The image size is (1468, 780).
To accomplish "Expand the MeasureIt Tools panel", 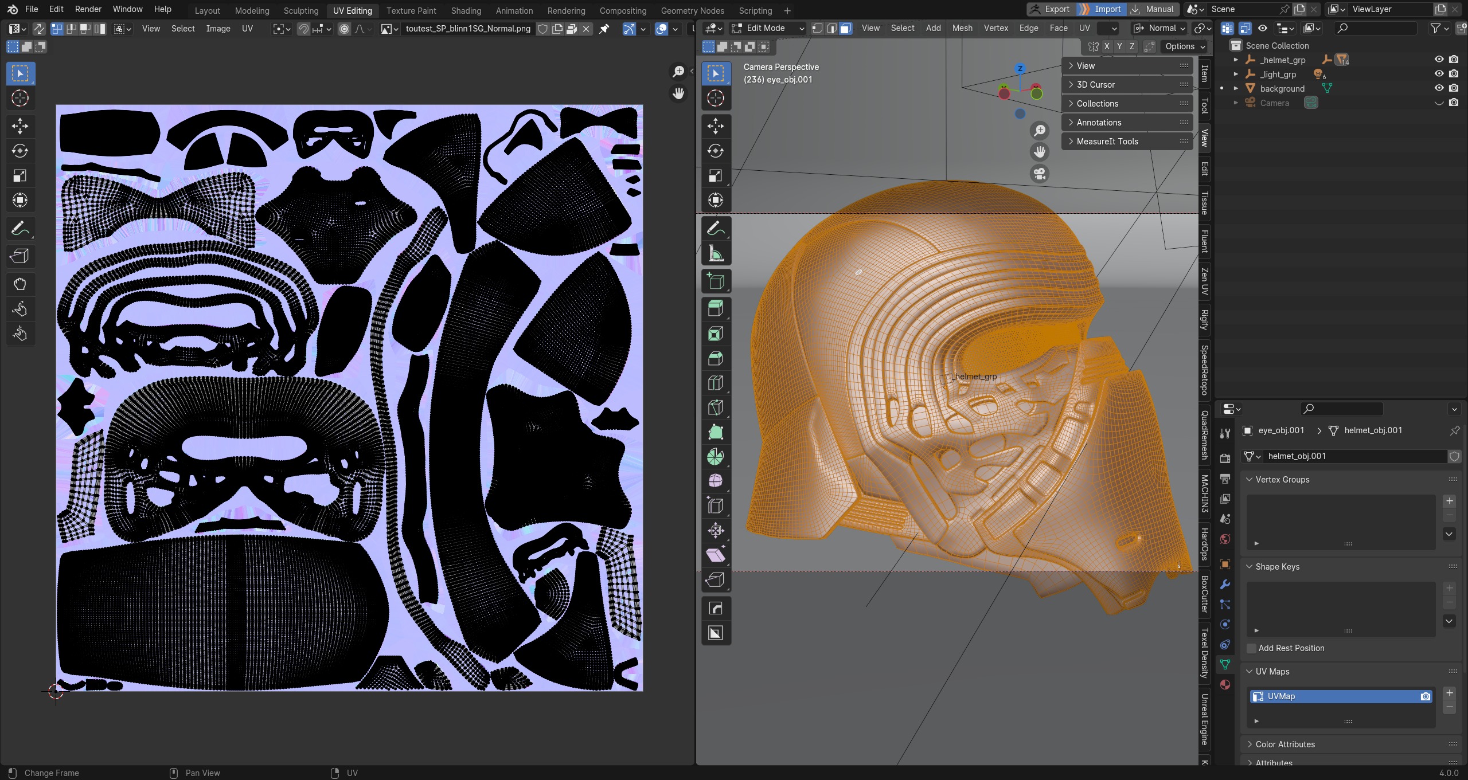I will coord(1107,142).
